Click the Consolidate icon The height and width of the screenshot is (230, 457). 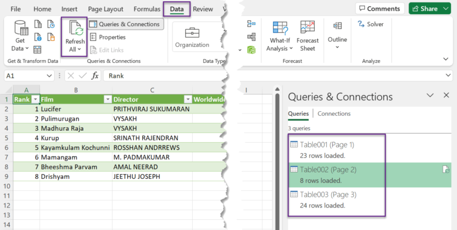(251, 24)
